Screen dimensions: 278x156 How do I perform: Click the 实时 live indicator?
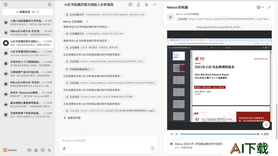pyautogui.click(x=265, y=134)
